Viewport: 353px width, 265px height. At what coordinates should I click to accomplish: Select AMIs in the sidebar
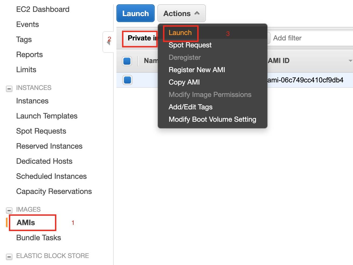tap(26, 223)
